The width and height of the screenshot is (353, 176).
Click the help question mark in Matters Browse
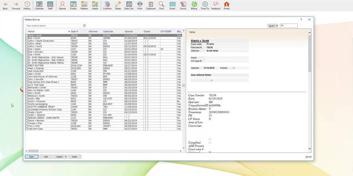point(301,20)
